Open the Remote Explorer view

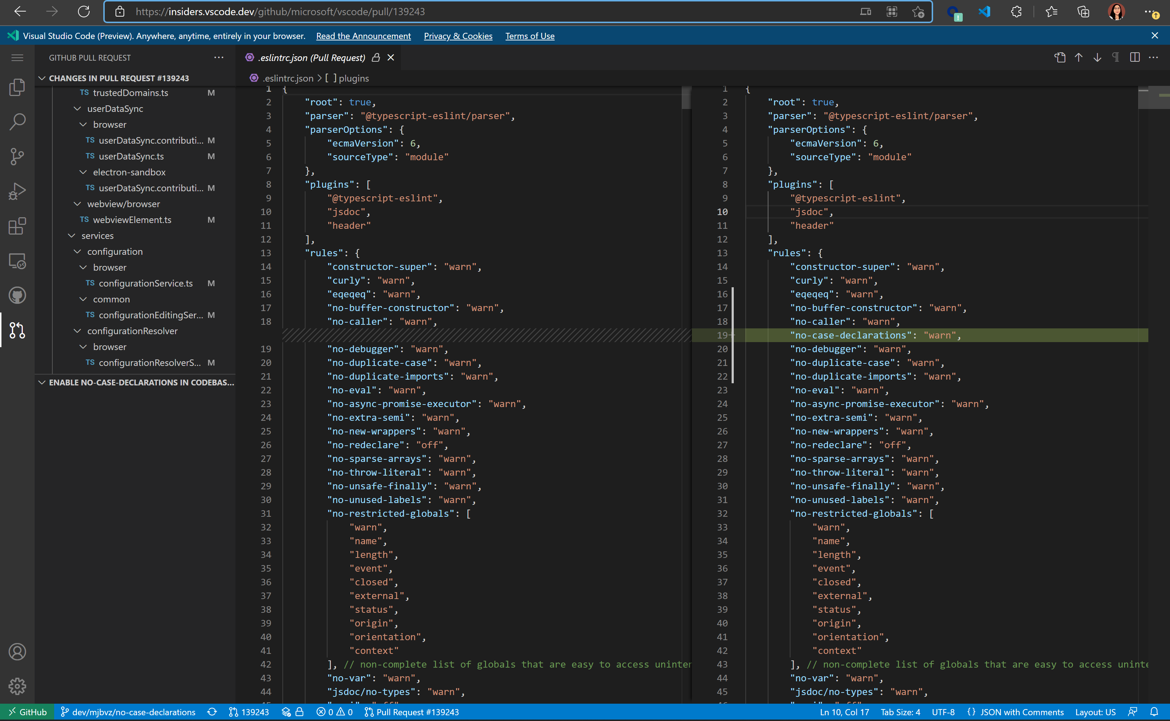[x=17, y=261]
